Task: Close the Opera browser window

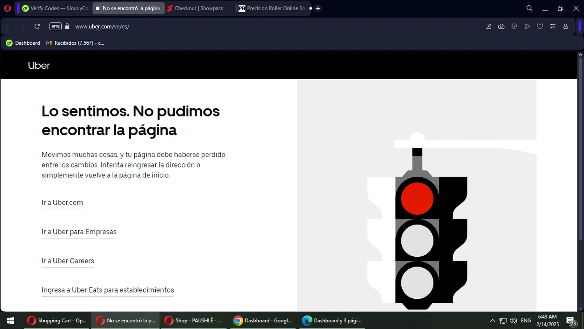Action: pyautogui.click(x=576, y=8)
